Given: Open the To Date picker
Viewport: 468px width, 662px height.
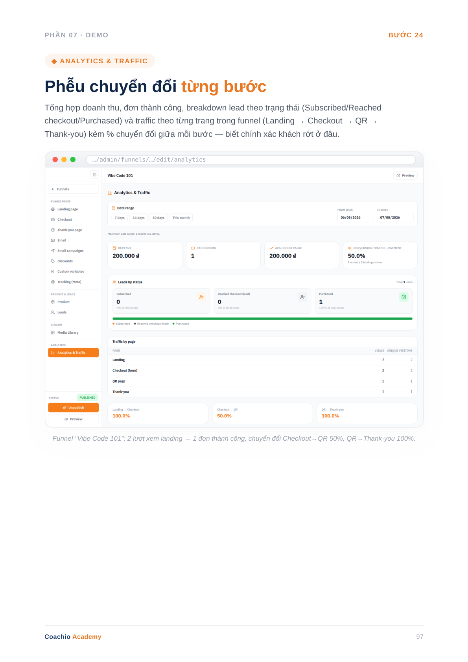Looking at the screenshot, I should (395, 217).
